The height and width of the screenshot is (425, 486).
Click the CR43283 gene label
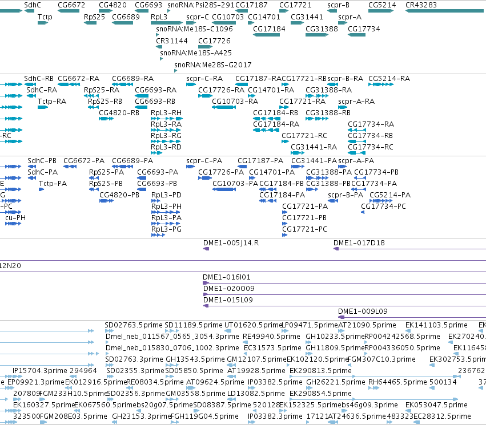pyautogui.click(x=421, y=5)
